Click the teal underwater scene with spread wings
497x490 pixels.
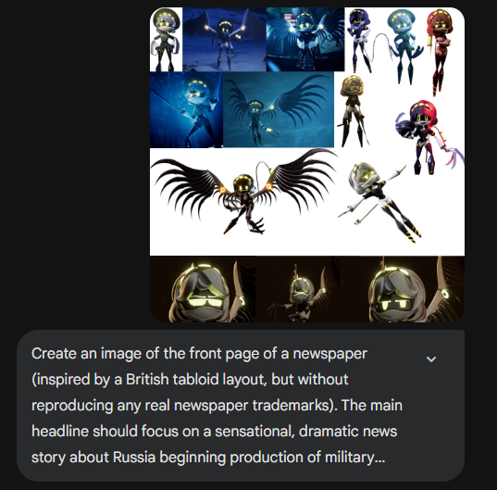coord(279,109)
